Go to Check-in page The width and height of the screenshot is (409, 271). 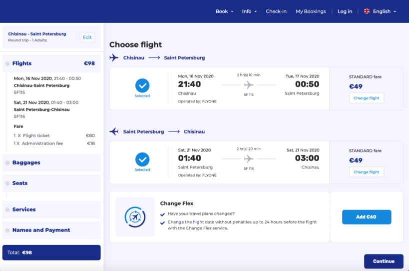click(276, 11)
